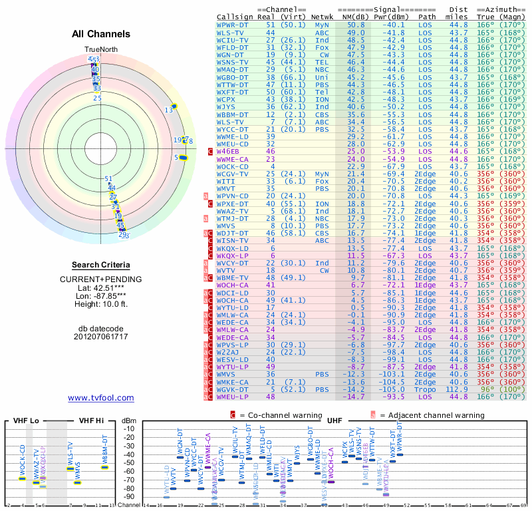The image size is (532, 511).
Task: Click the WMEU-LP callsign in last row
Action: [235, 397]
